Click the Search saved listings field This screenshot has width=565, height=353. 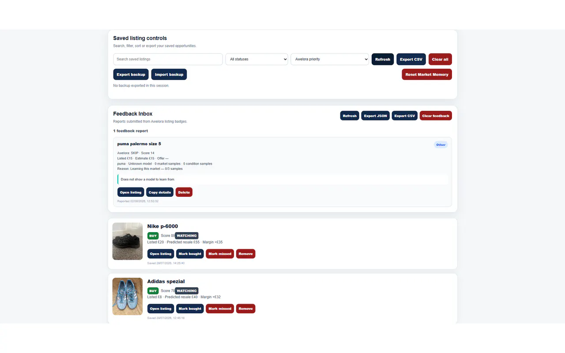click(168, 59)
